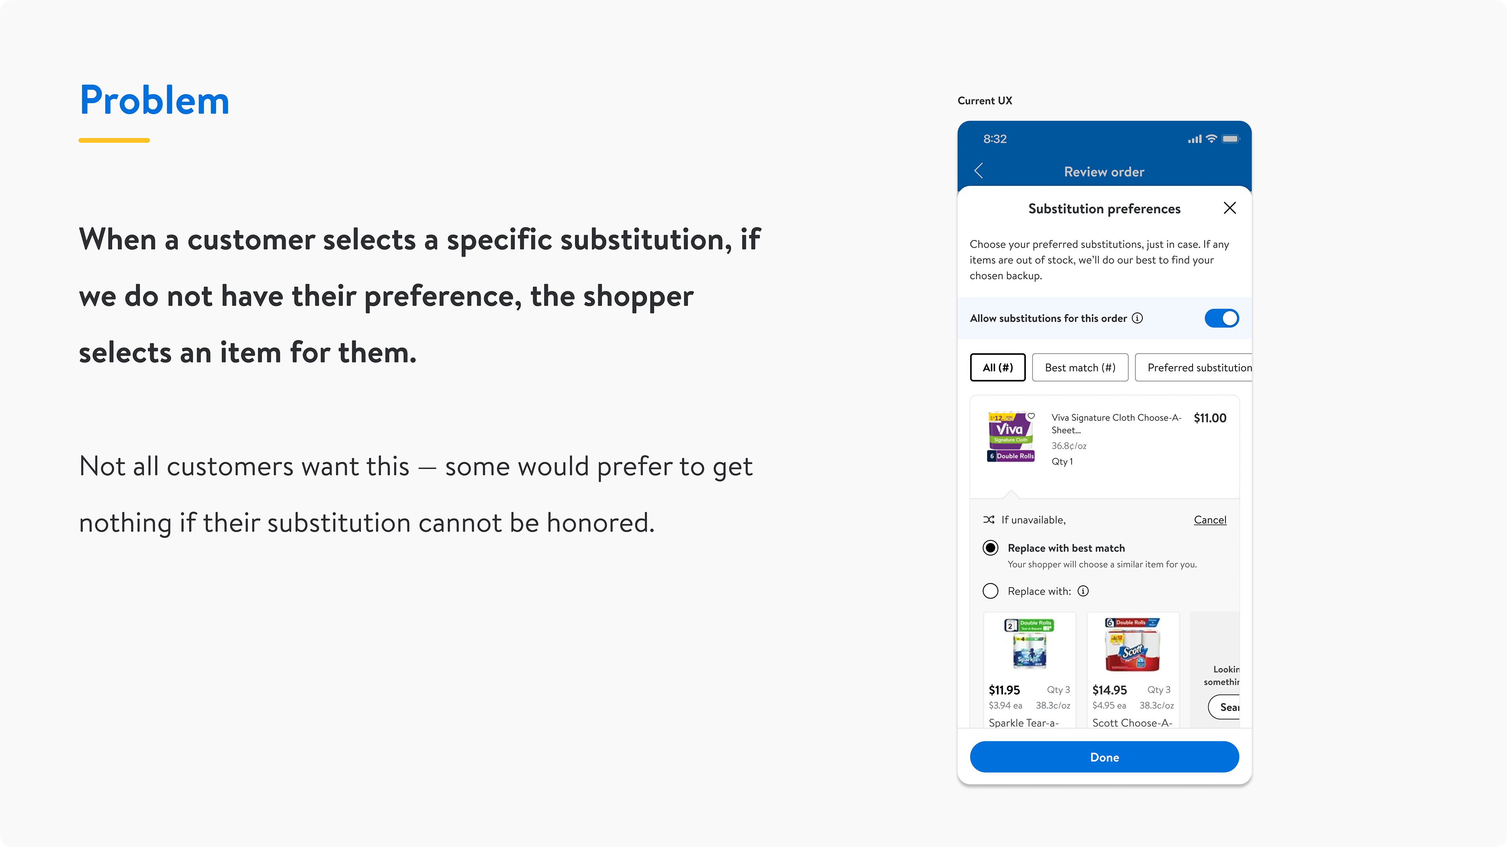The width and height of the screenshot is (1507, 847).
Task: Select the Replace with radio button
Action: click(x=991, y=591)
